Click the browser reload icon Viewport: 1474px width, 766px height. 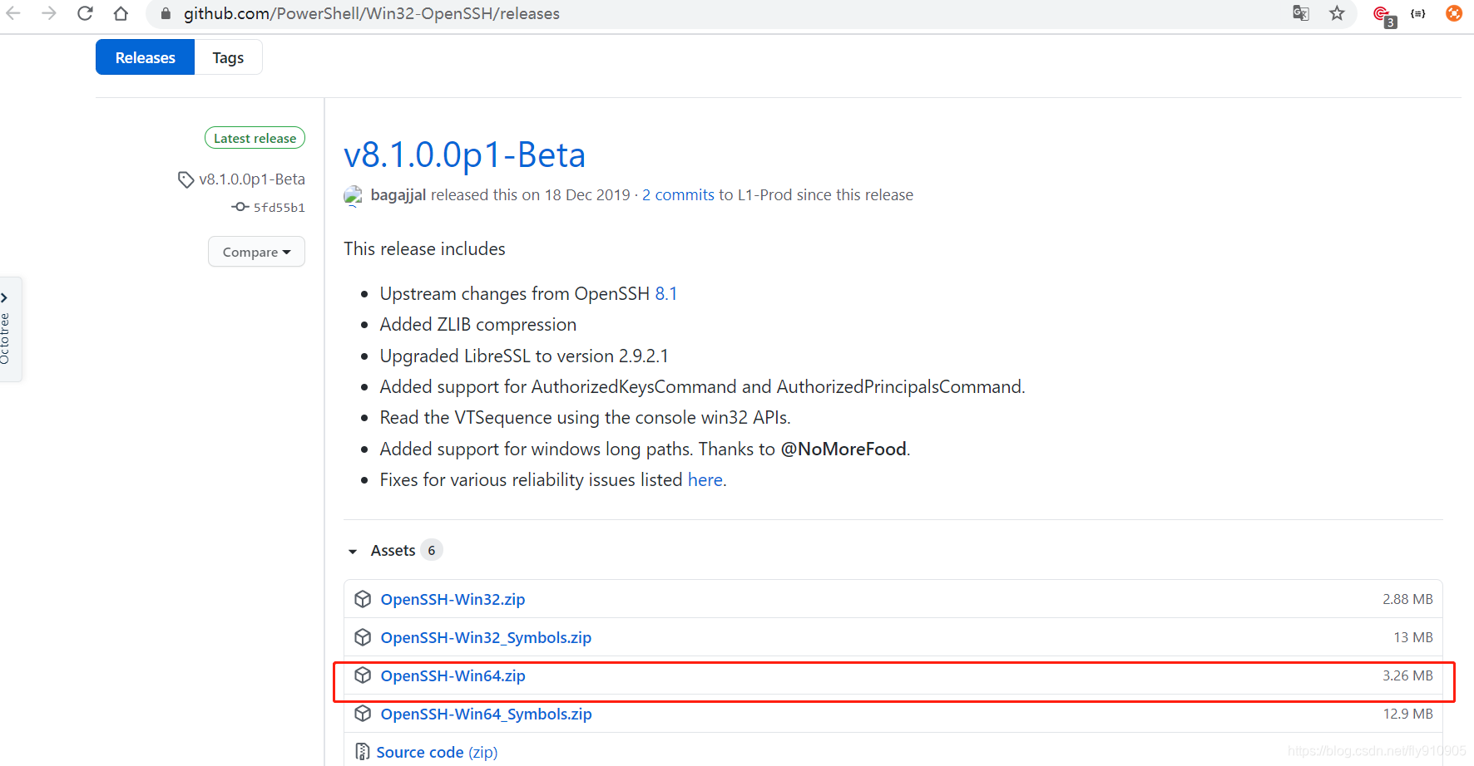tap(85, 13)
